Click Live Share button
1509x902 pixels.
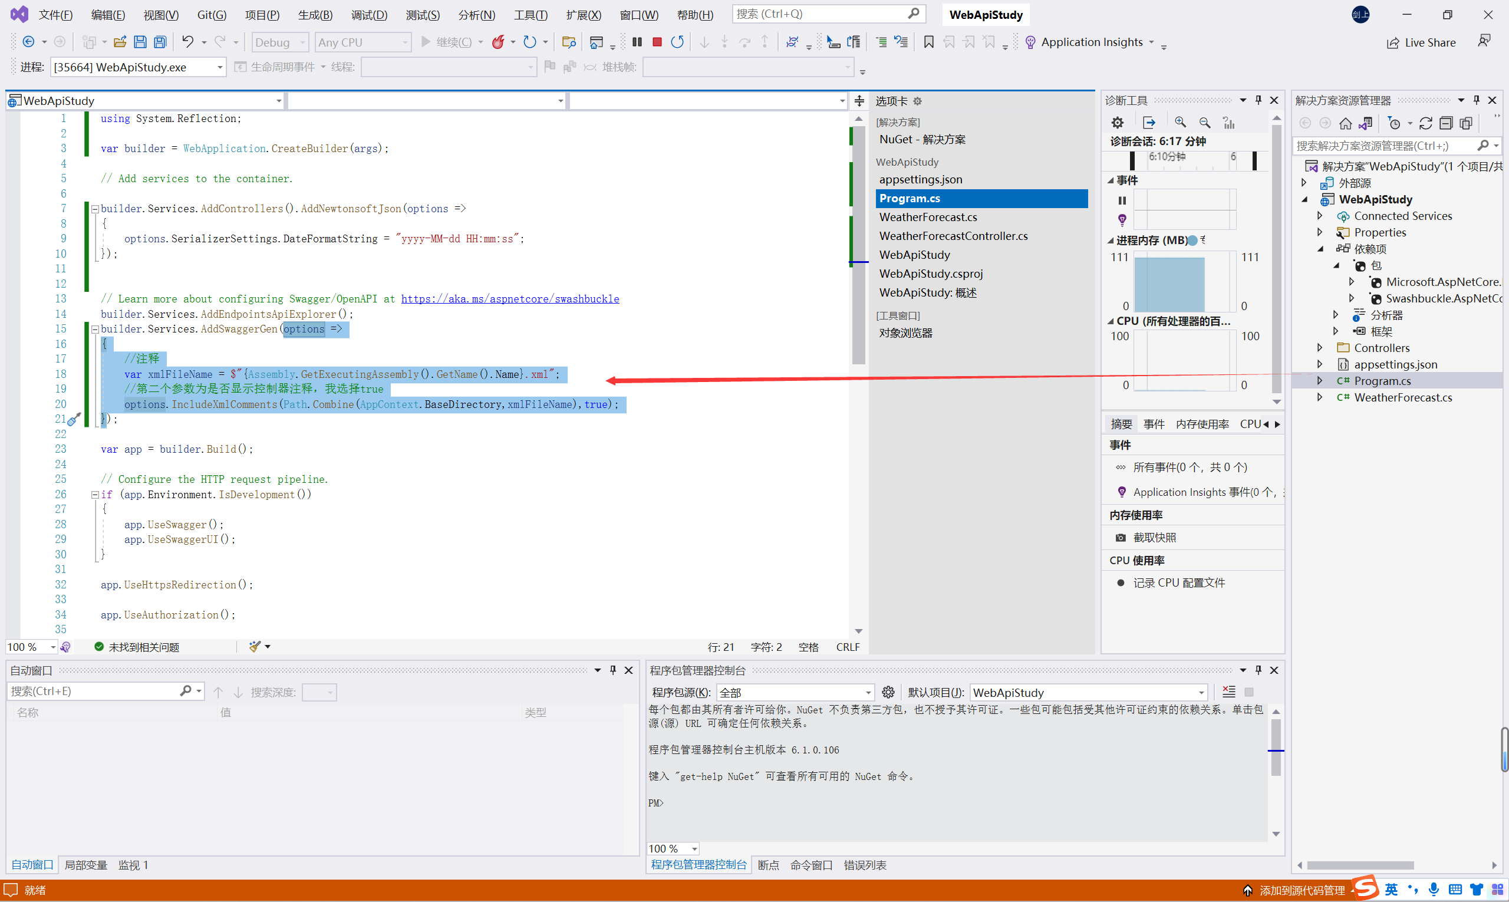pyautogui.click(x=1422, y=42)
